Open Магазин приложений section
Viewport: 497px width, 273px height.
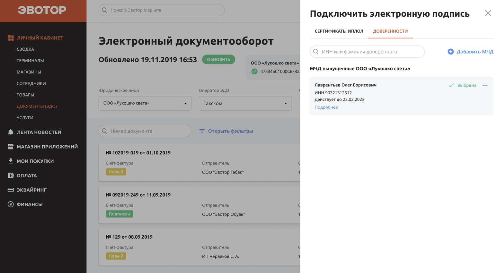[x=47, y=147]
